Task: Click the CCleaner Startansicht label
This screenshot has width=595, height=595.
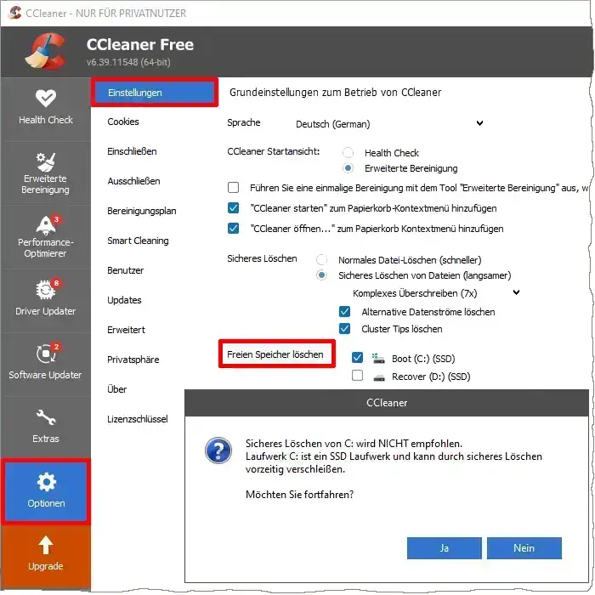Action: tap(273, 151)
